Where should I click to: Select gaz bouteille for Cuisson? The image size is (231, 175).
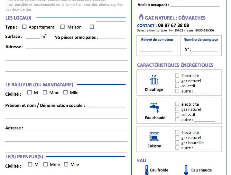pyautogui.click(x=177, y=143)
